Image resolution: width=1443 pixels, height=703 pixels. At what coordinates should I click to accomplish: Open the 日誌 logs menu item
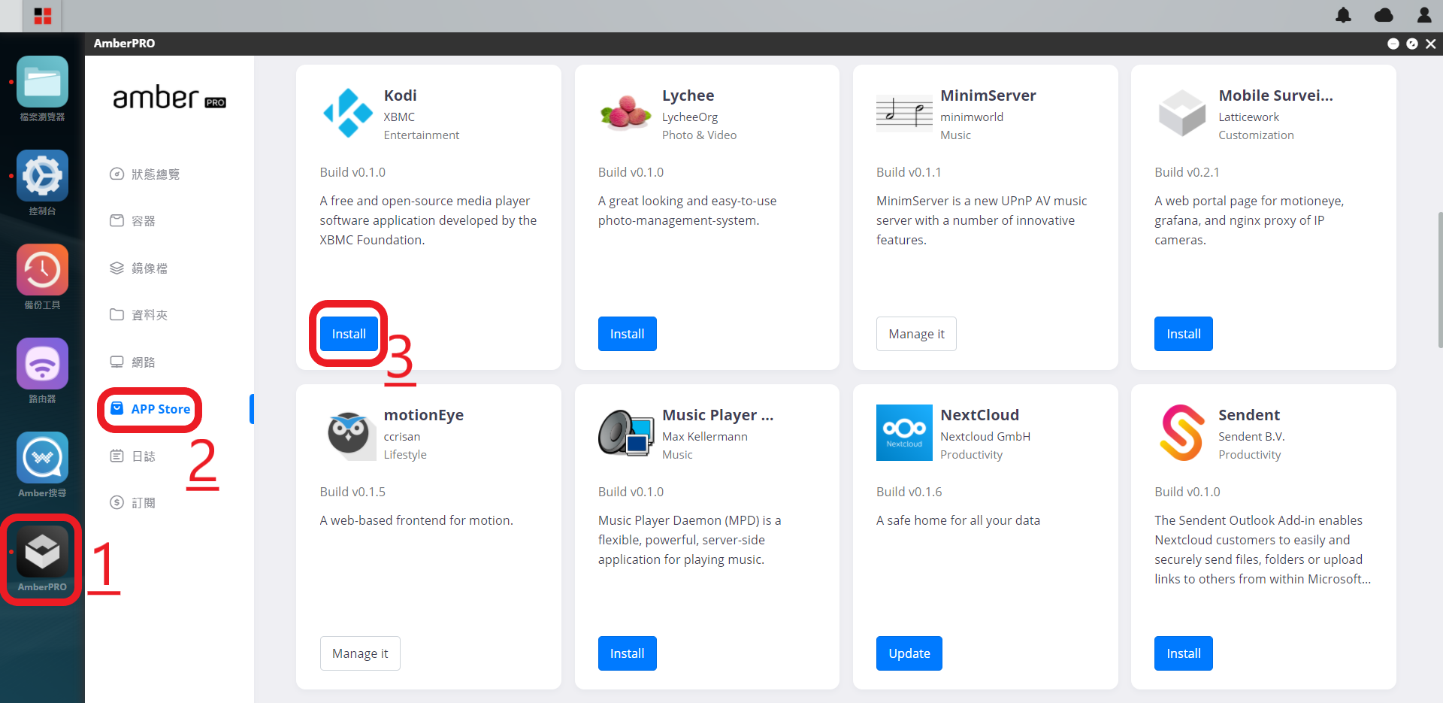[133, 456]
